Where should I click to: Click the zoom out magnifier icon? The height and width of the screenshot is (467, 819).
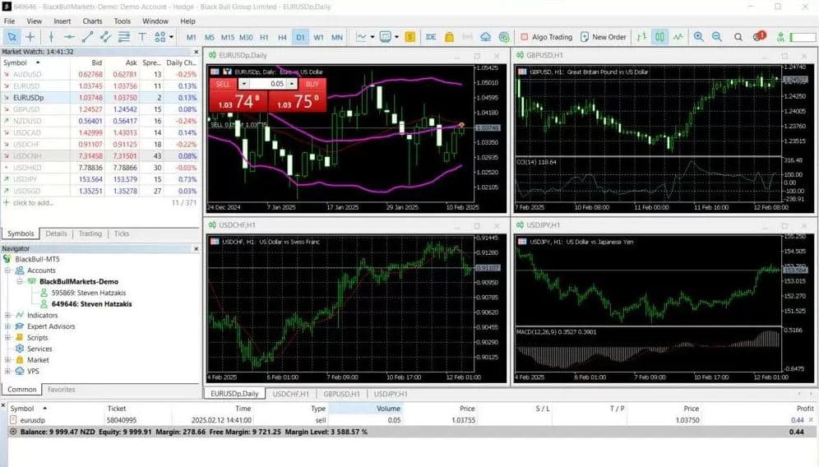coord(717,37)
